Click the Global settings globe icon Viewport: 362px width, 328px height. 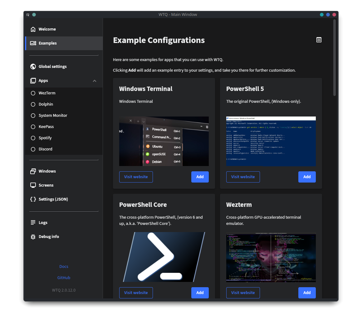tap(33, 66)
